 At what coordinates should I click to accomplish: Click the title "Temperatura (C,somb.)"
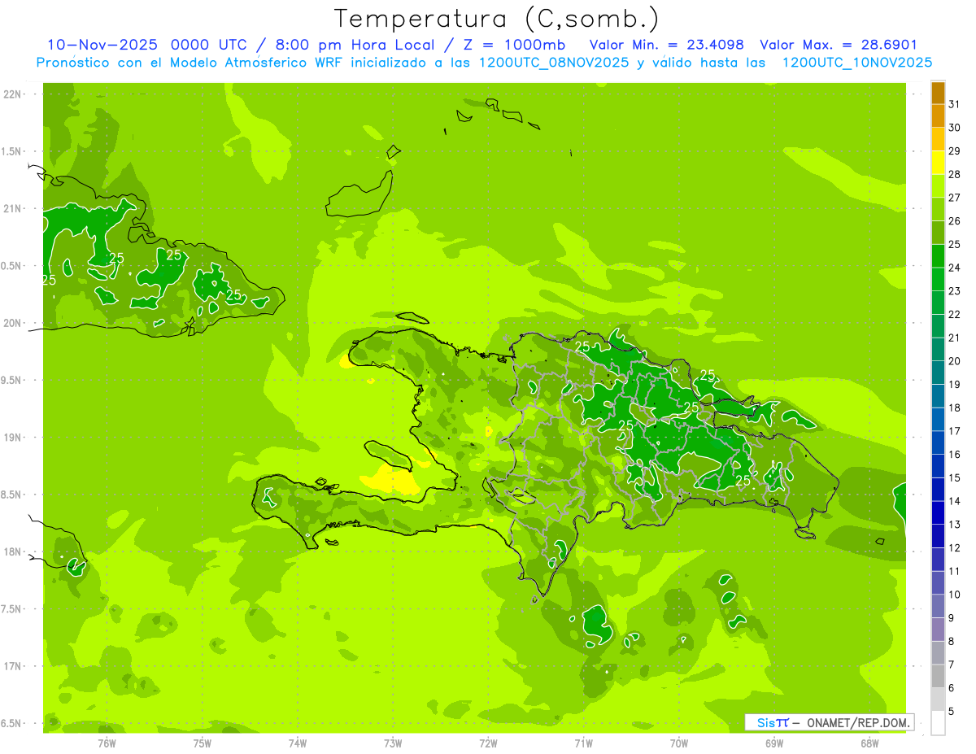(496, 19)
